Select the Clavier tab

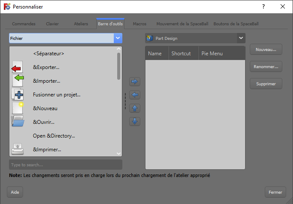(x=53, y=24)
